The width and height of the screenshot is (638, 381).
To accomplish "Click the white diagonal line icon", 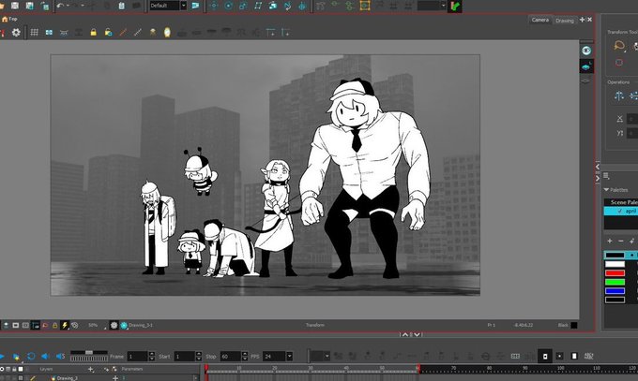I will coord(138,32).
